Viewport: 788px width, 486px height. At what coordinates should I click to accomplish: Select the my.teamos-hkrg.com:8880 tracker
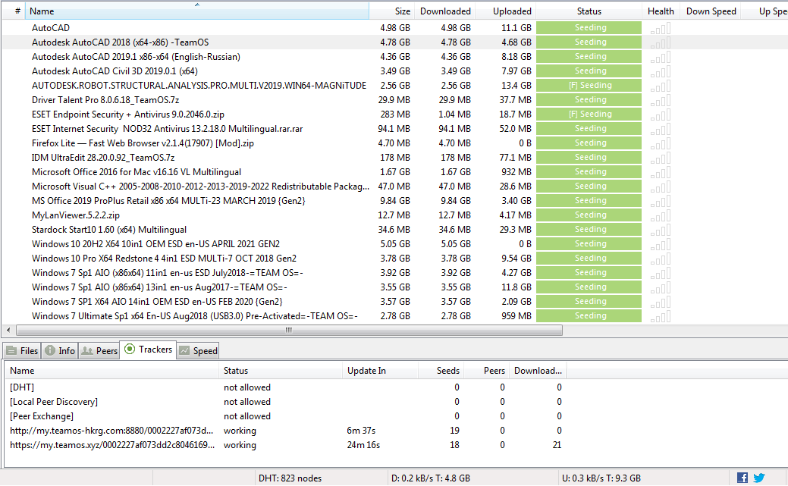[x=285, y=431]
